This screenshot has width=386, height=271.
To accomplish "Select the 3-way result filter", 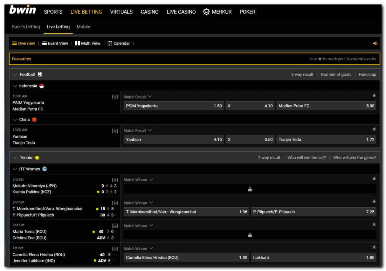I will [x=302, y=75].
